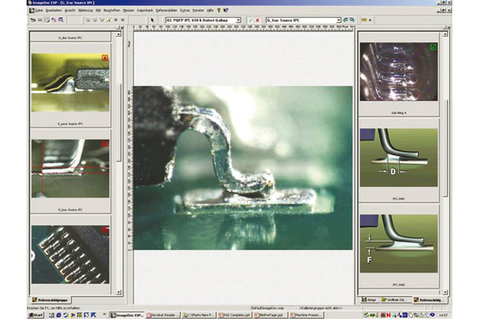Toggle the green check marker on right thumbnail
479x319 pixels.
[x=433, y=47]
